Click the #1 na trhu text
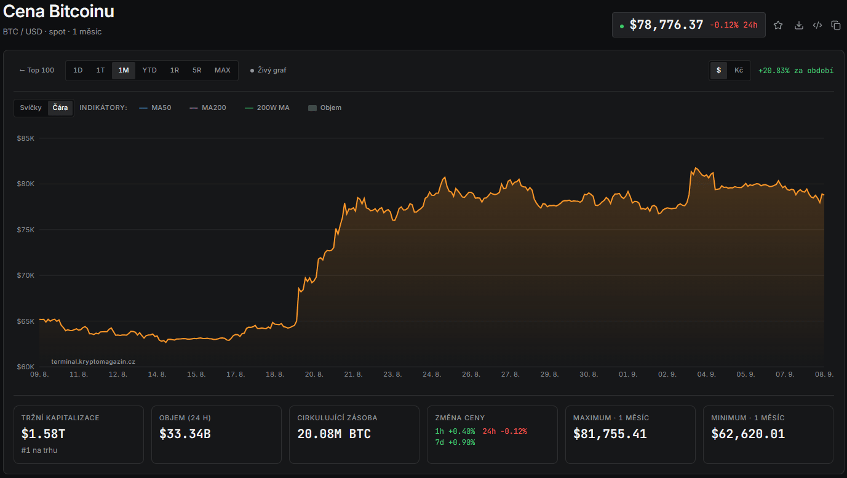 click(39, 450)
